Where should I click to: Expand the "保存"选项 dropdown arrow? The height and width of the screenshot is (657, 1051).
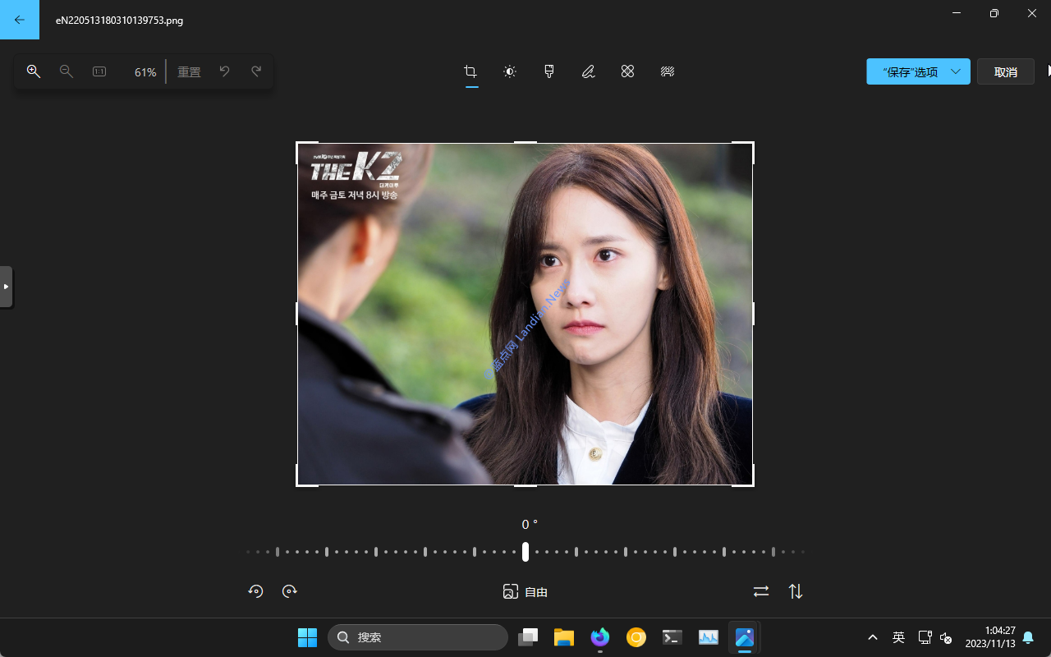(x=956, y=71)
